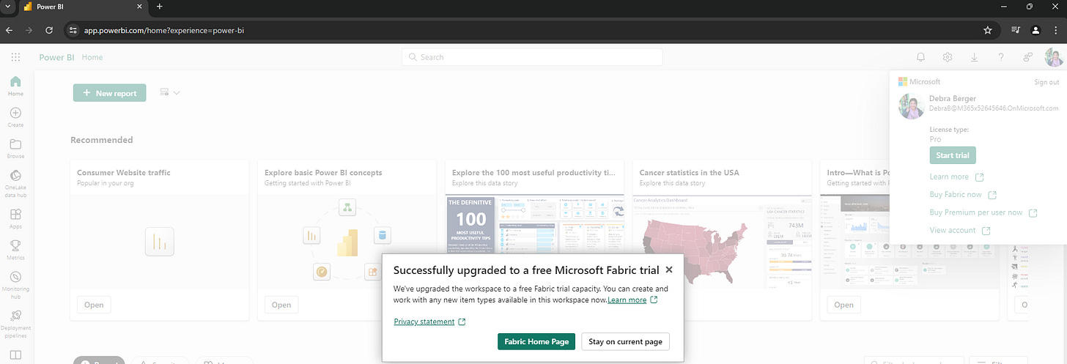Click Sign out in account panel
Screen dimensions: 1067x364
[x=1046, y=82]
